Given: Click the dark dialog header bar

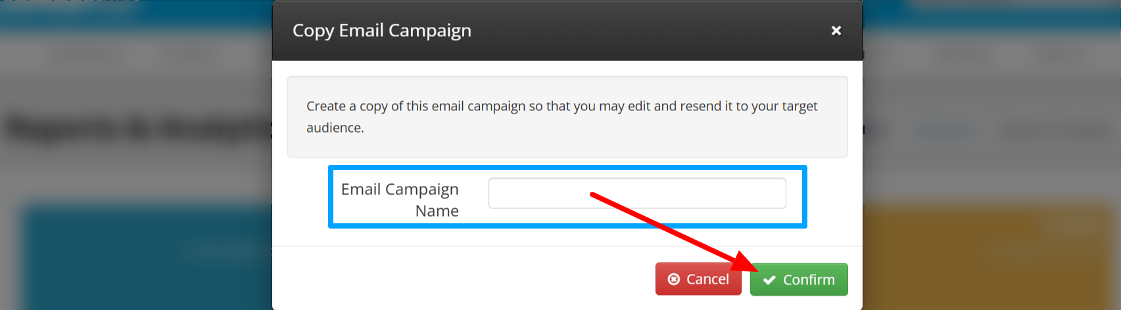Looking at the screenshot, I should (567, 31).
